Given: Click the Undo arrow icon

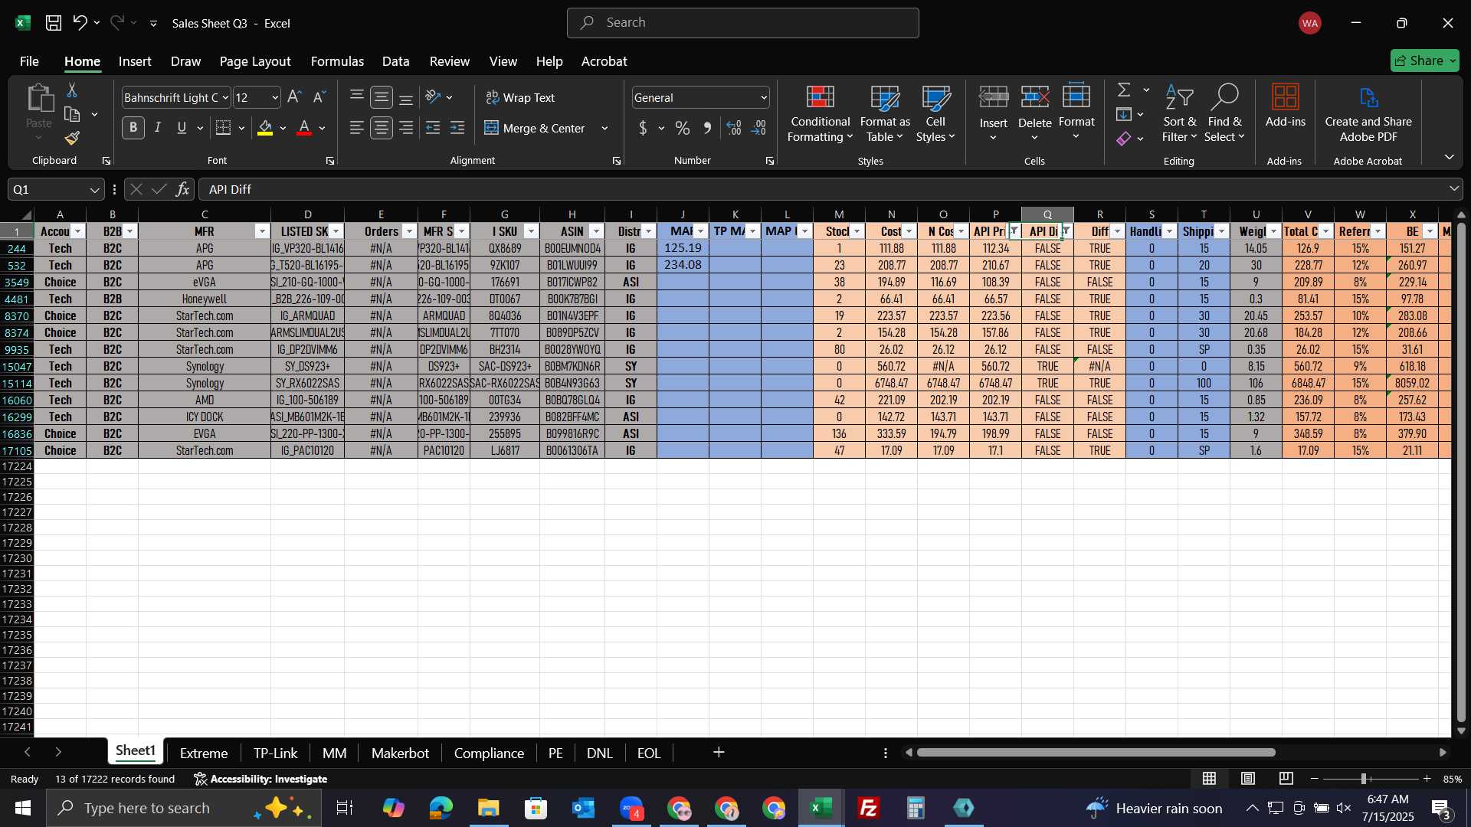Looking at the screenshot, I should click(x=80, y=23).
